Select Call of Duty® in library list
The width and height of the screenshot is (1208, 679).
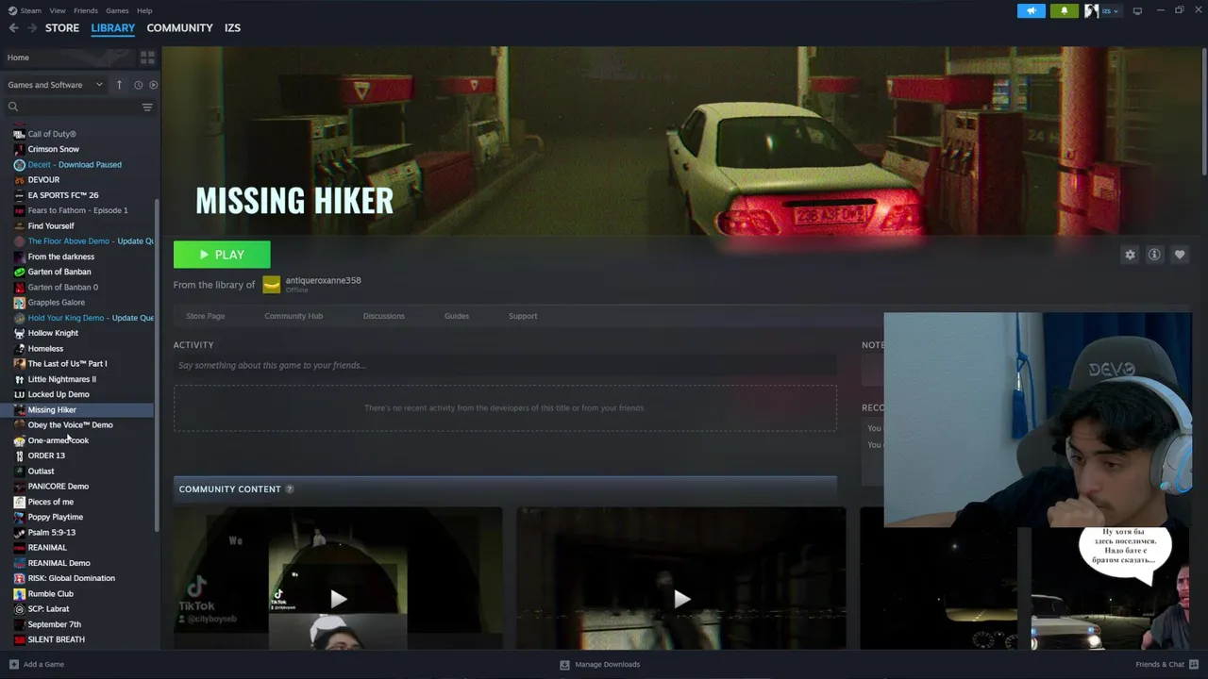pyautogui.click(x=52, y=134)
